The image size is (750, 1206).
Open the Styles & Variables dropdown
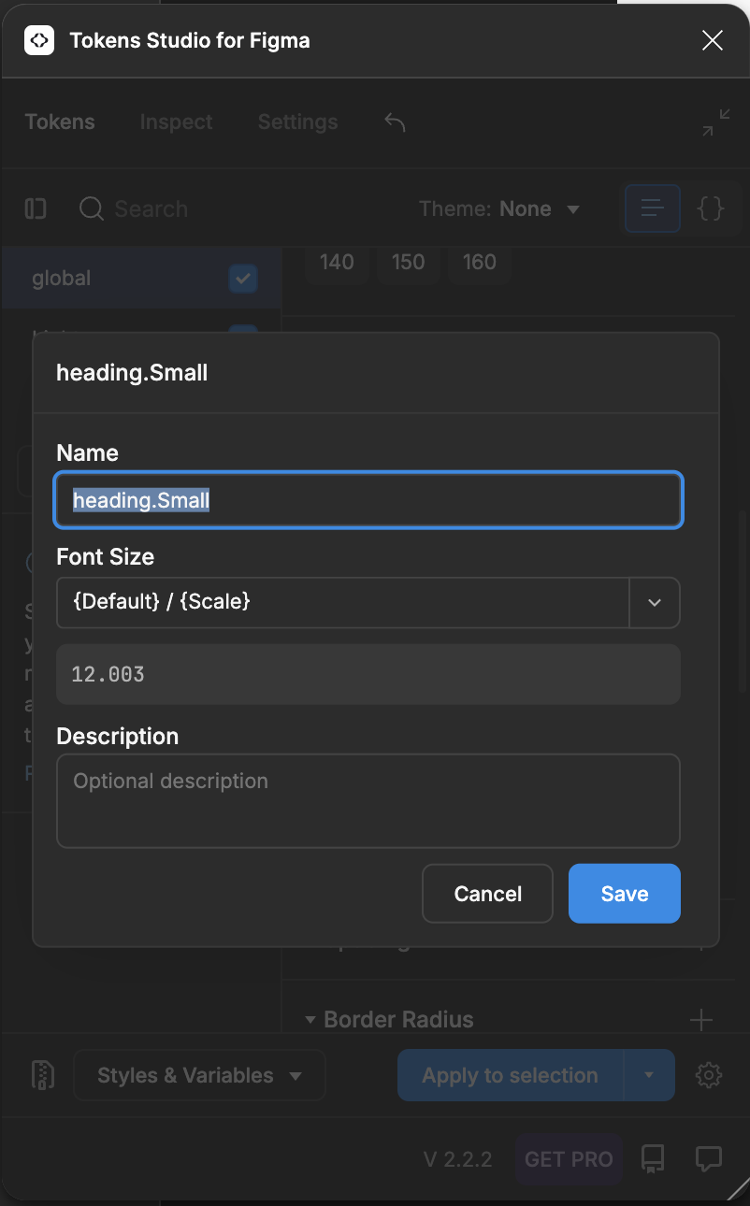199,1075
